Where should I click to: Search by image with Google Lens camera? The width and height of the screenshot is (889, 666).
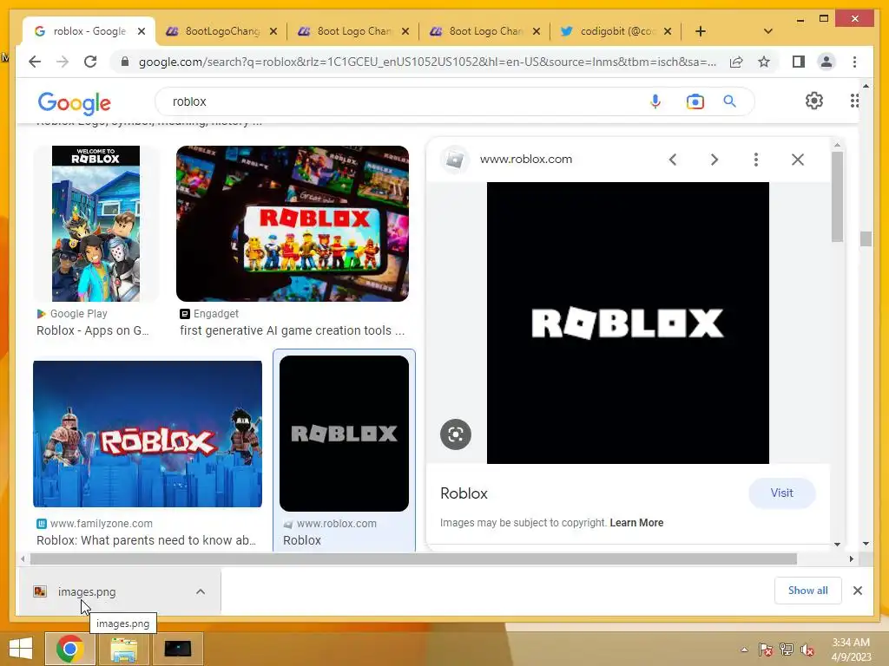tap(695, 101)
